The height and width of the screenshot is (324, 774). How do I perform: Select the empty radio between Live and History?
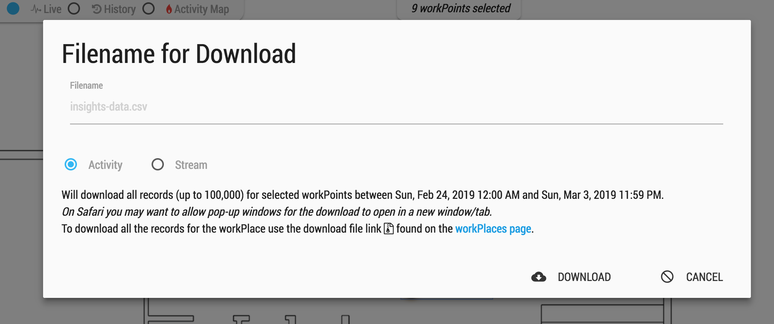point(74,8)
